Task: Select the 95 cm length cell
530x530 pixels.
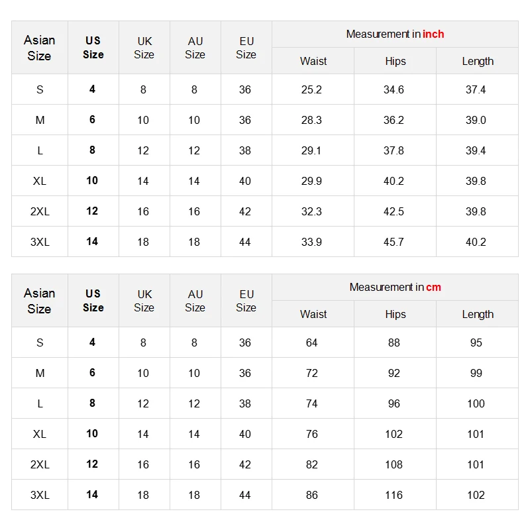Action: pos(476,343)
